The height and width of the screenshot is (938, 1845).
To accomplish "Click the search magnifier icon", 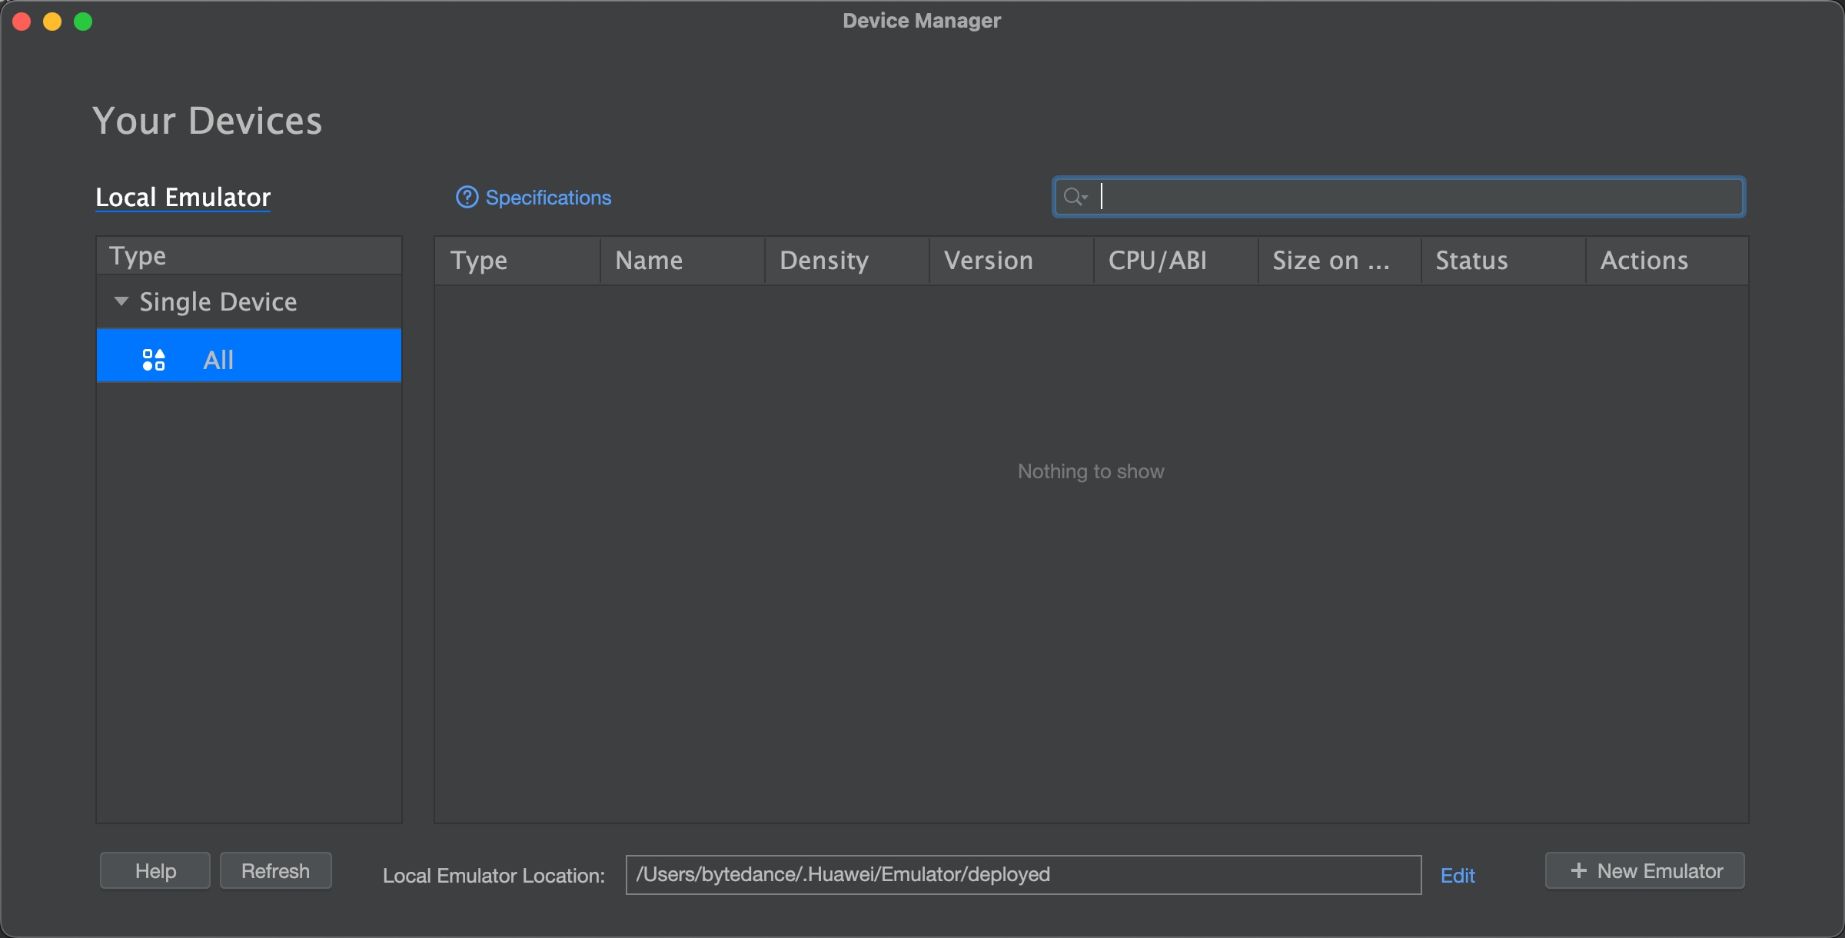I will [1074, 198].
